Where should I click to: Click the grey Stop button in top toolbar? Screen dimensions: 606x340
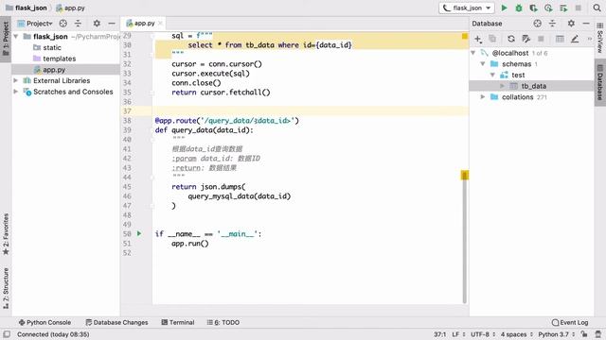tap(579, 8)
